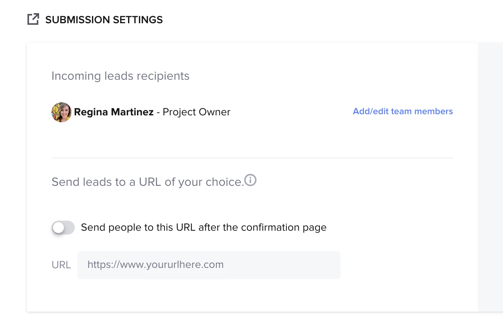
Task: Click the https://www.yoururlhere.com placeholder text
Action: [x=156, y=265]
